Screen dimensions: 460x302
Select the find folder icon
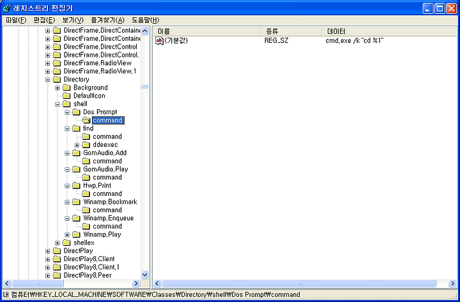(76, 129)
